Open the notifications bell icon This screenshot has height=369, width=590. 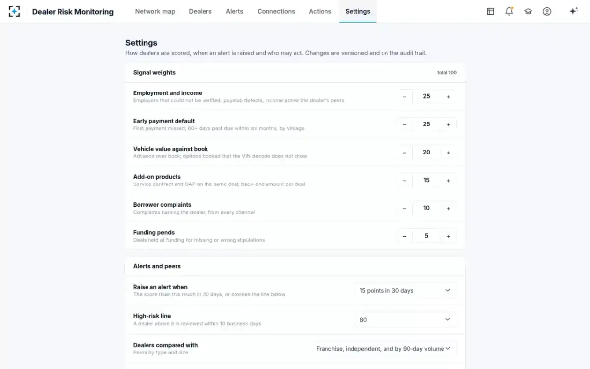pyautogui.click(x=509, y=11)
